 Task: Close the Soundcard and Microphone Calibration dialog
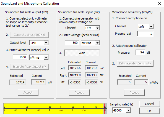tap(160, 4)
